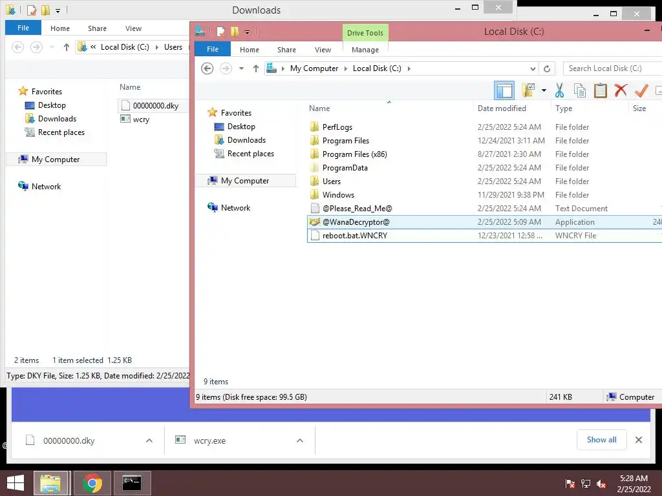Dismiss the Chrome downloads bar
This screenshot has width=662, height=496.
(638, 440)
